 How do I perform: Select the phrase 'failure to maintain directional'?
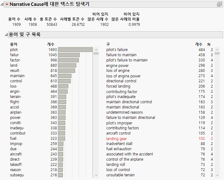click(x=131, y=118)
